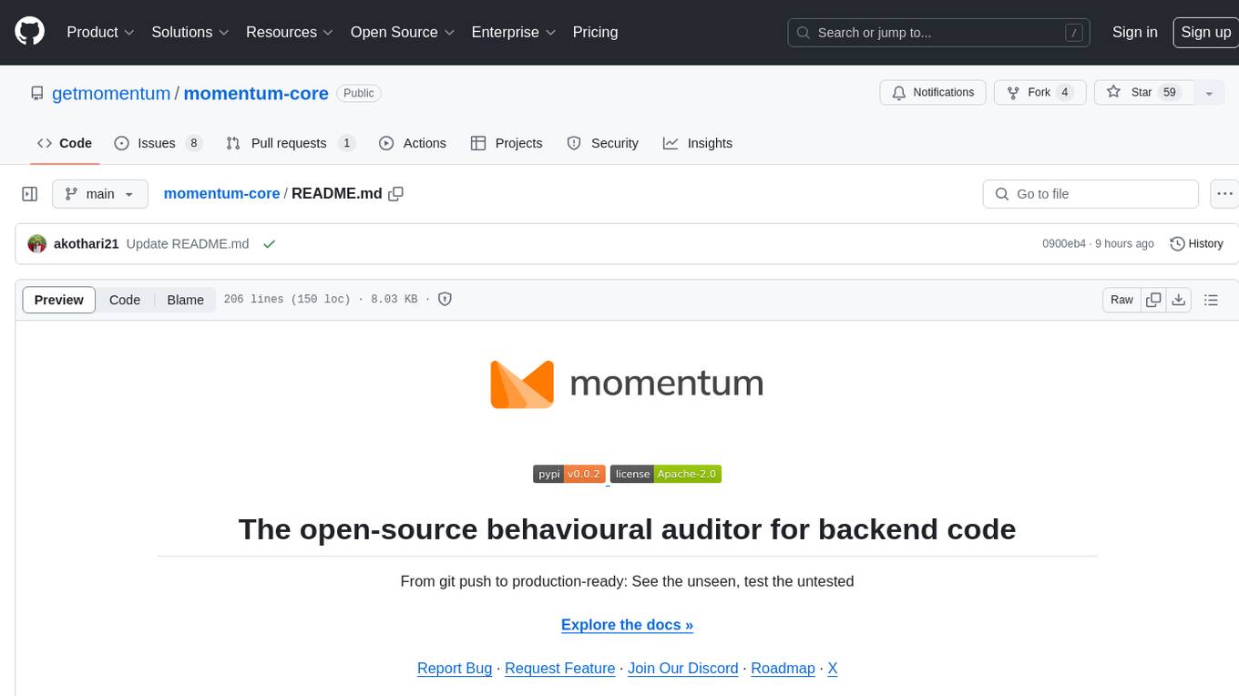The height and width of the screenshot is (696, 1239).
Task: Open the Explore the docs link
Action: click(x=627, y=625)
